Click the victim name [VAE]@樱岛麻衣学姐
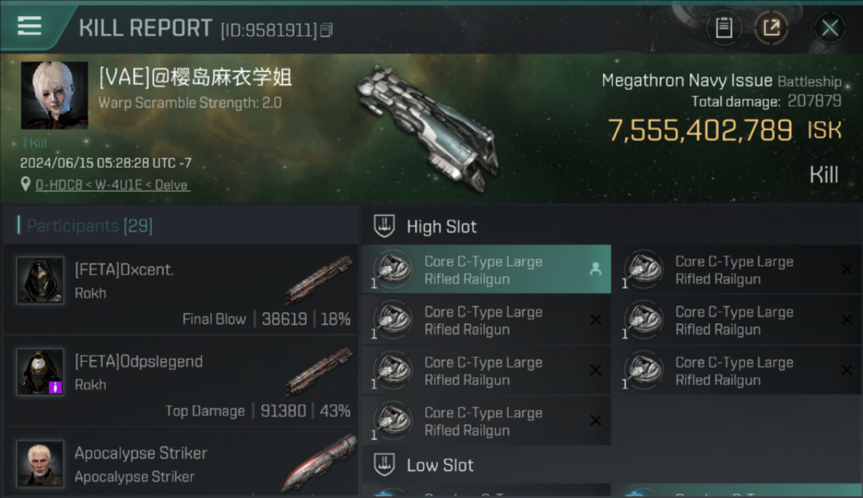863x498 pixels. [196, 78]
